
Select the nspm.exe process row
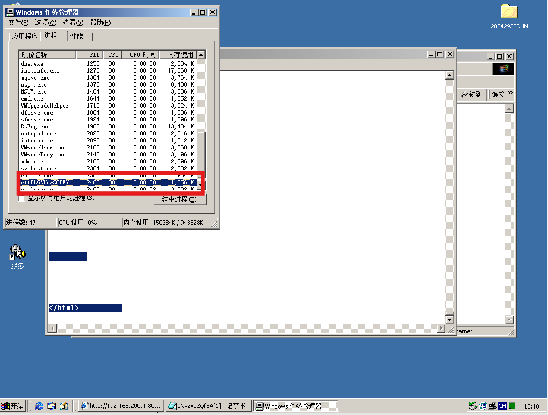tap(108, 85)
